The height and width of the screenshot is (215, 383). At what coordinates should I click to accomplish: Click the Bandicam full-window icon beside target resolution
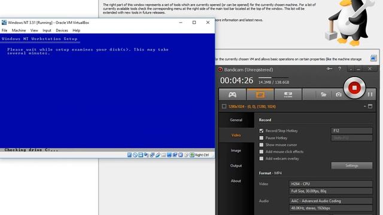[x=370, y=106]
